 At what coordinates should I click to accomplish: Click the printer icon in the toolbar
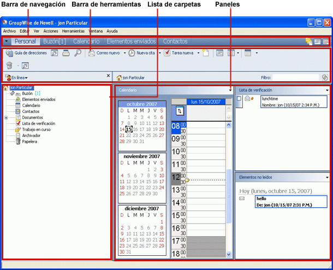pyautogui.click(x=66, y=53)
